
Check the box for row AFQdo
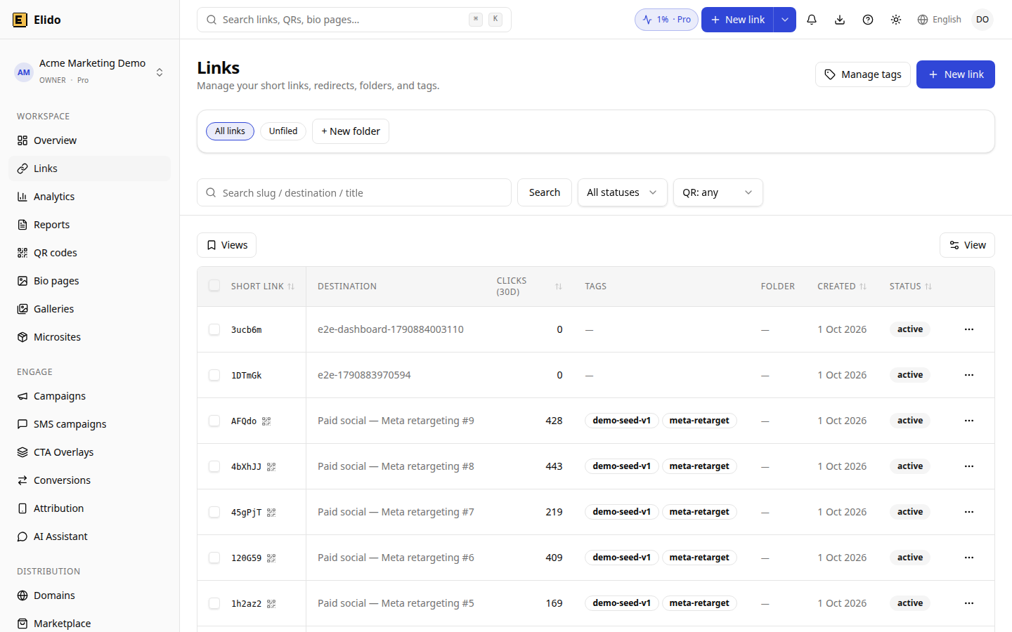(214, 421)
